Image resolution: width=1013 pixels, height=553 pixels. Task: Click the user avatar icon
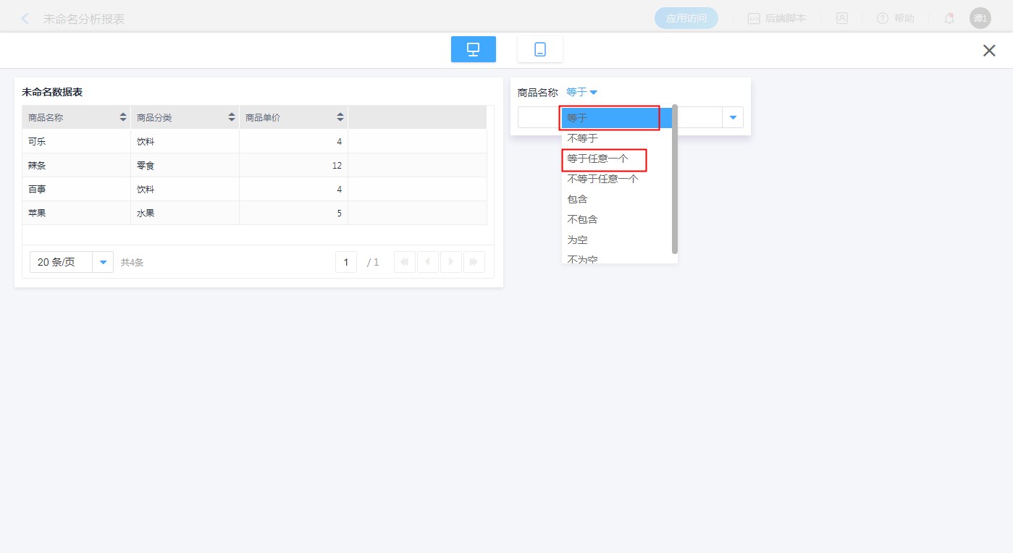click(980, 19)
